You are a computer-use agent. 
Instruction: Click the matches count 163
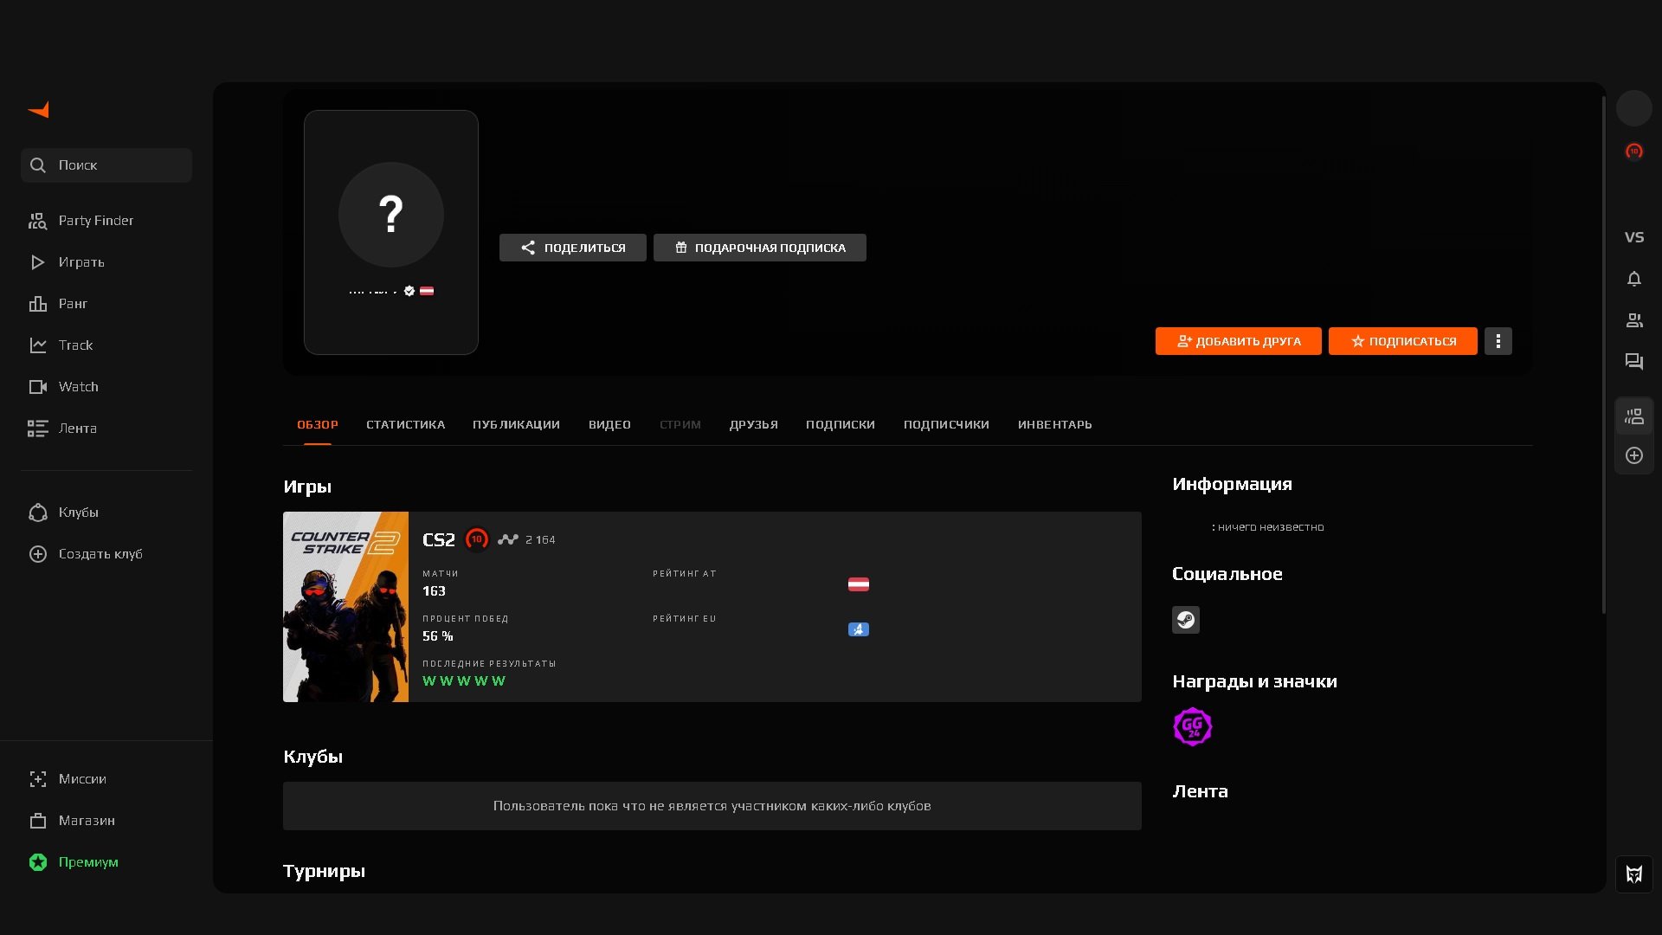(x=434, y=591)
